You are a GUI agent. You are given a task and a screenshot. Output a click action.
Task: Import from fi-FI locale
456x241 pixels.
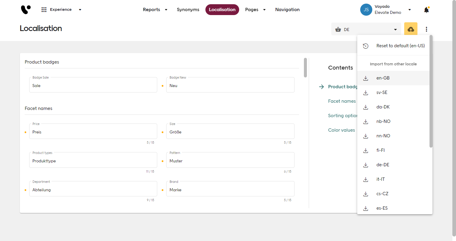(393, 150)
